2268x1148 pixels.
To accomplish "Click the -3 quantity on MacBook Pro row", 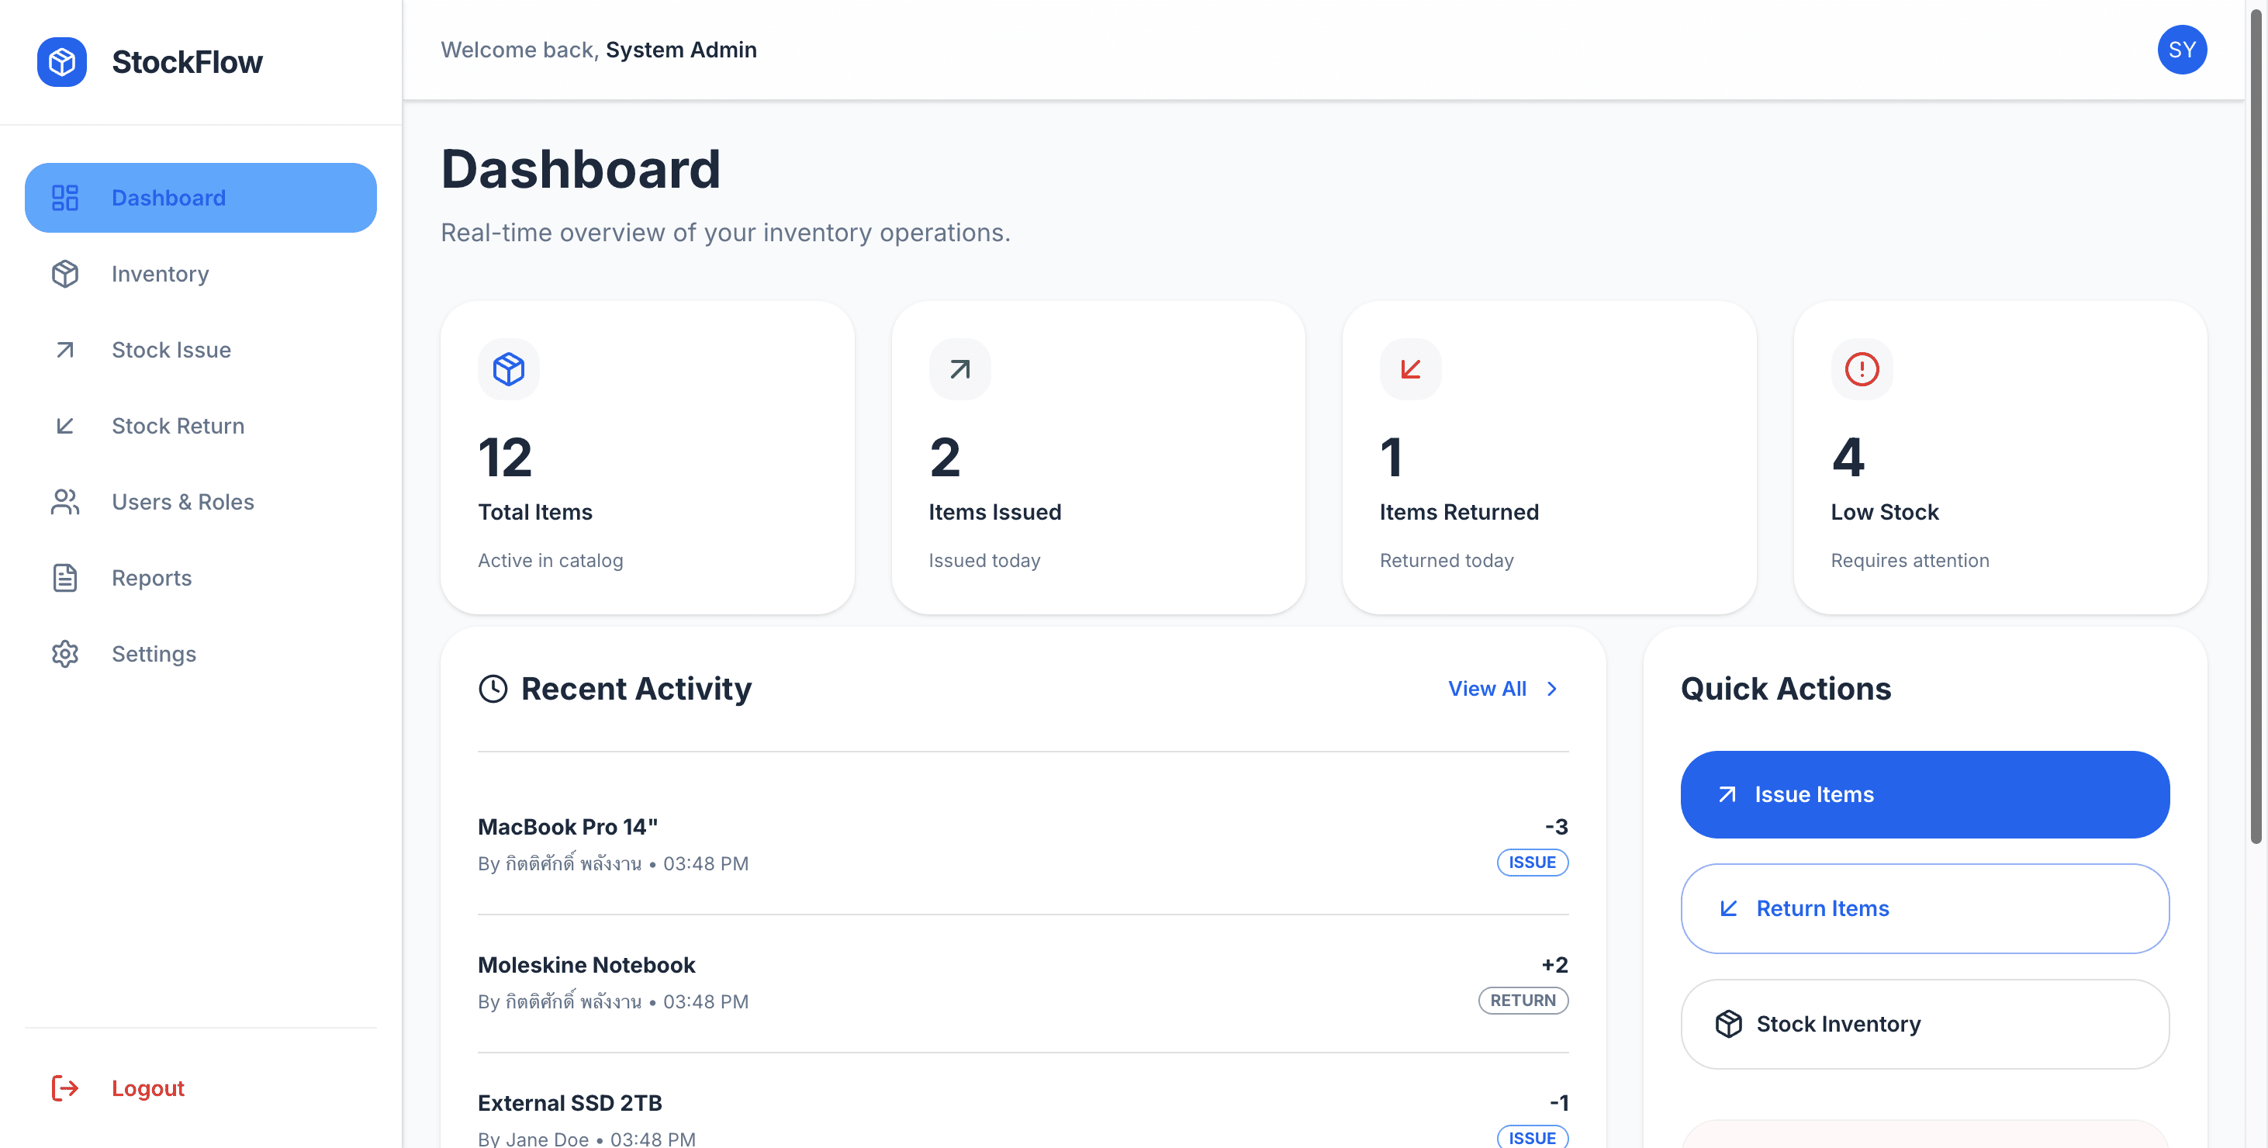I will click(1556, 827).
